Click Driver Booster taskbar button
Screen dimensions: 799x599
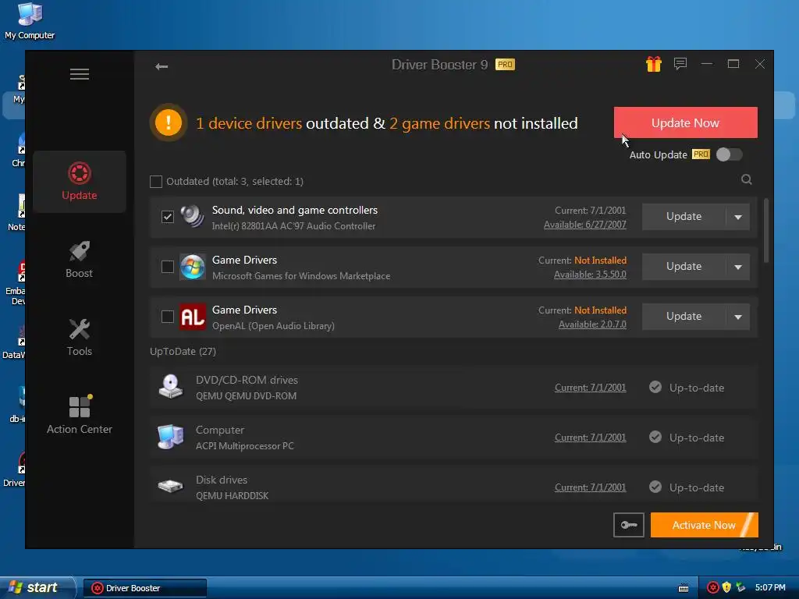(144, 588)
